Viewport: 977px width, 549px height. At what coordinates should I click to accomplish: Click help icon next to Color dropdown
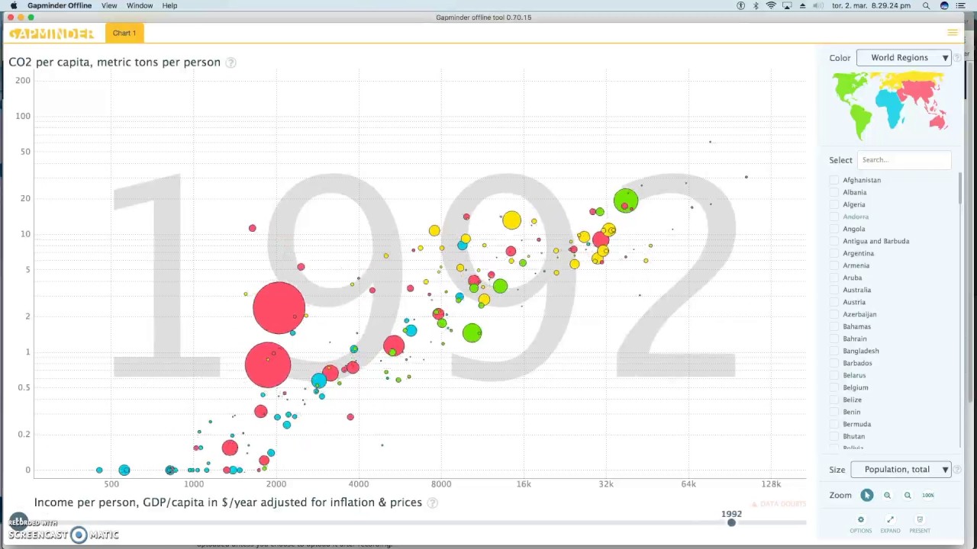(x=957, y=58)
